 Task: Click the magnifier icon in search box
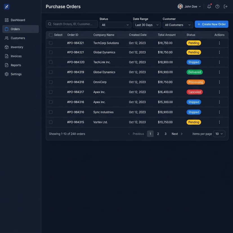click(50, 24)
